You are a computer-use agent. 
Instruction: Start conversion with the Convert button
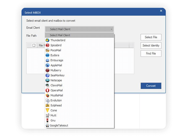point(151,86)
